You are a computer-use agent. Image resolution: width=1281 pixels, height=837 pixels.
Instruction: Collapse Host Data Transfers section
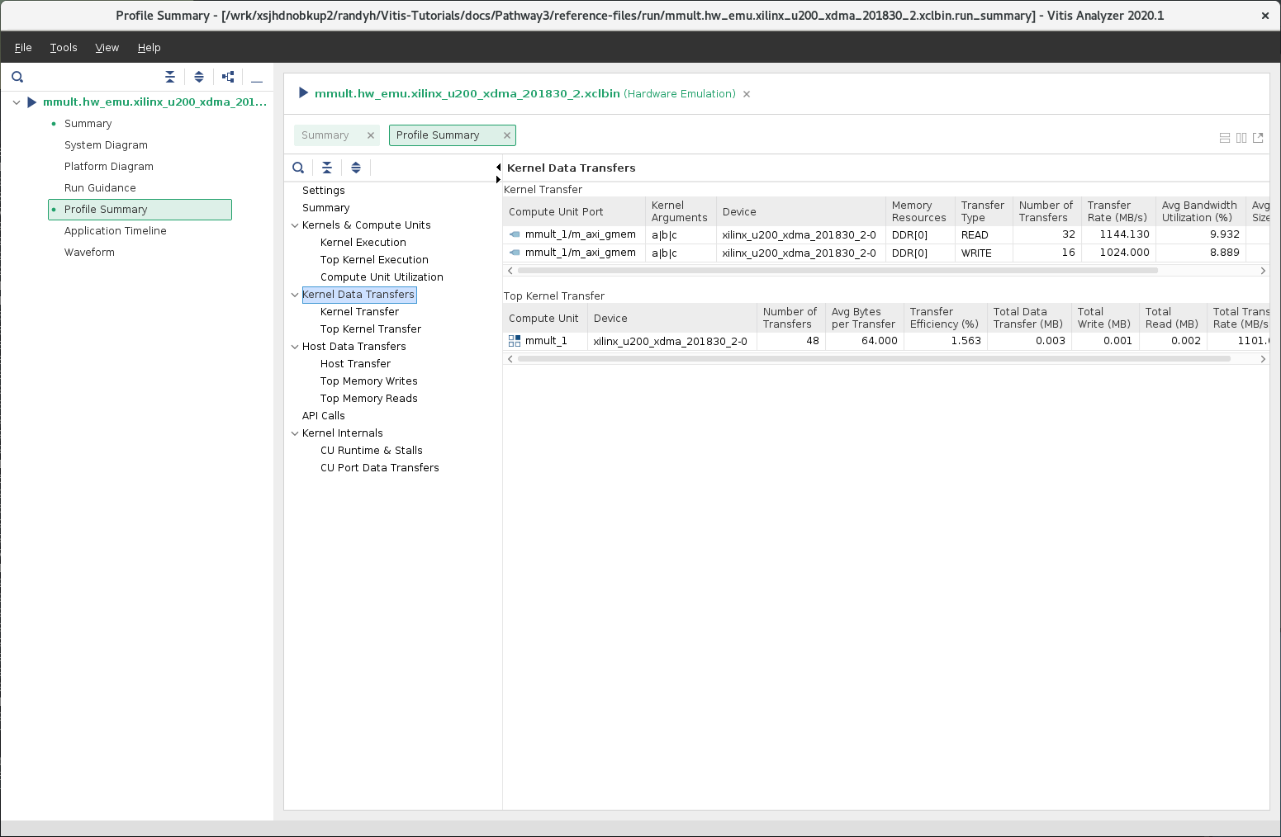coord(295,347)
